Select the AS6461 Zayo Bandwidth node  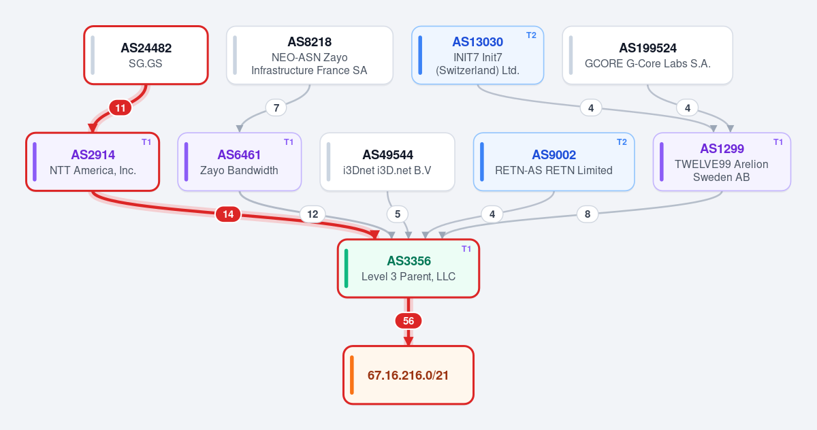tap(239, 162)
